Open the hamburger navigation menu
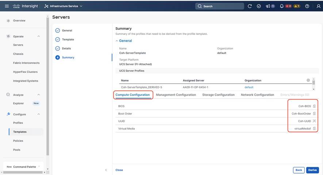This screenshot has height=175, width=323. click(7, 6)
